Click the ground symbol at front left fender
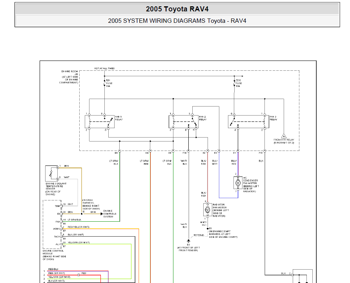Viewport: 350px width, 283px height. (x=188, y=241)
